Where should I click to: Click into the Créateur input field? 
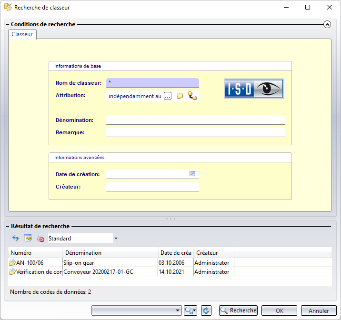point(152,187)
